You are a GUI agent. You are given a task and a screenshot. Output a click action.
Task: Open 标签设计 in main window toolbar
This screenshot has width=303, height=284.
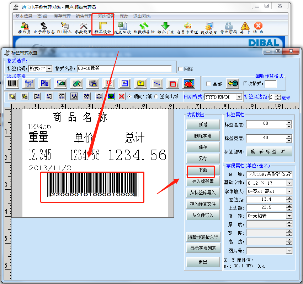103,28
